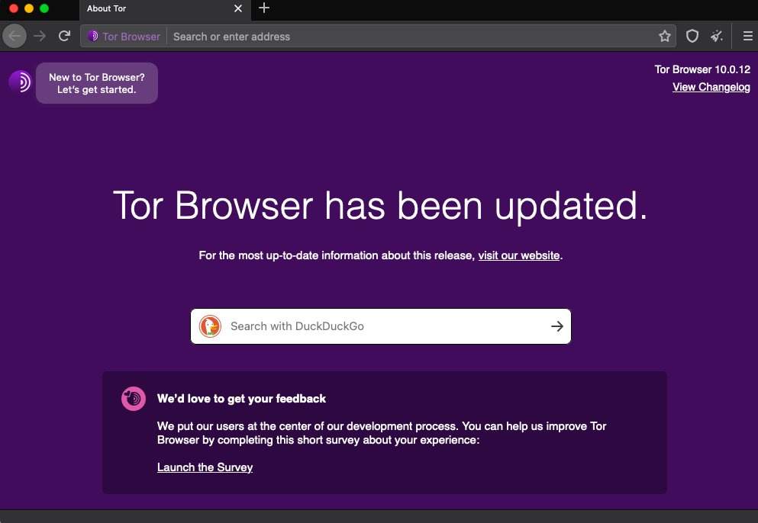758x523 pixels.
Task: Open the hamburger application menu
Action: (747, 37)
